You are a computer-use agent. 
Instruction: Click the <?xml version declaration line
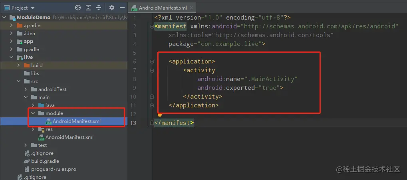coord(222,18)
